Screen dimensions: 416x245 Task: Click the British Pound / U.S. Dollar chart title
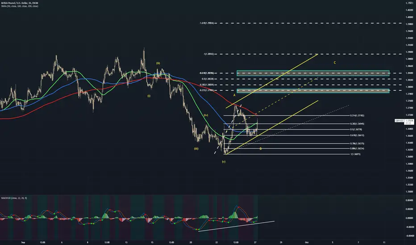click(20, 3)
